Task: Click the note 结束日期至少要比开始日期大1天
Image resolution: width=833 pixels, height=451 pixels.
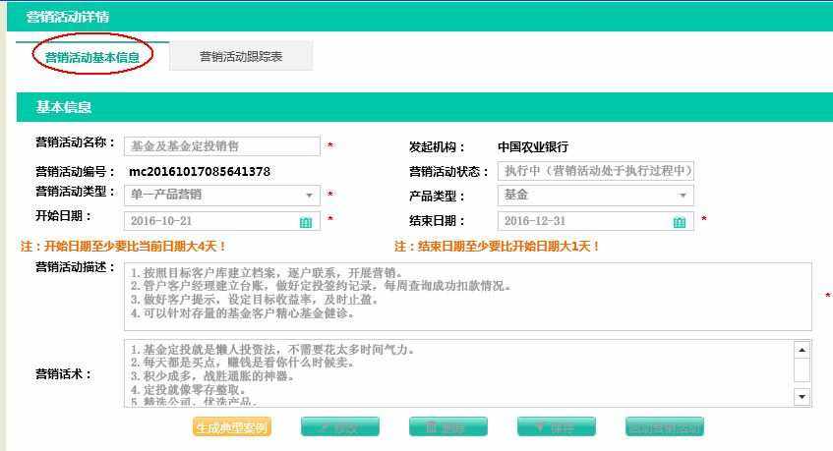Action: [498, 247]
